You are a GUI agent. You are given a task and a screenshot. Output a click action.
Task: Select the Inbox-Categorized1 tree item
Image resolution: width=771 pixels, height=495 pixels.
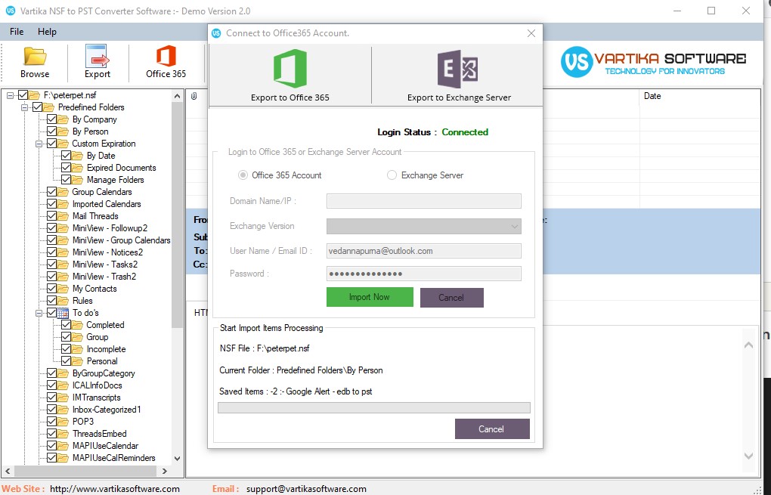[107, 410]
